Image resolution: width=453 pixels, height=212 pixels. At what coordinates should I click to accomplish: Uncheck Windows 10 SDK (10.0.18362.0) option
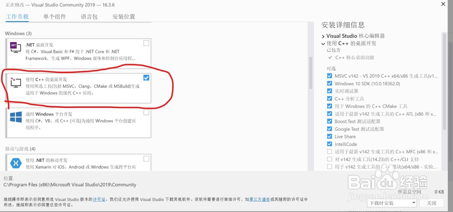(329, 83)
